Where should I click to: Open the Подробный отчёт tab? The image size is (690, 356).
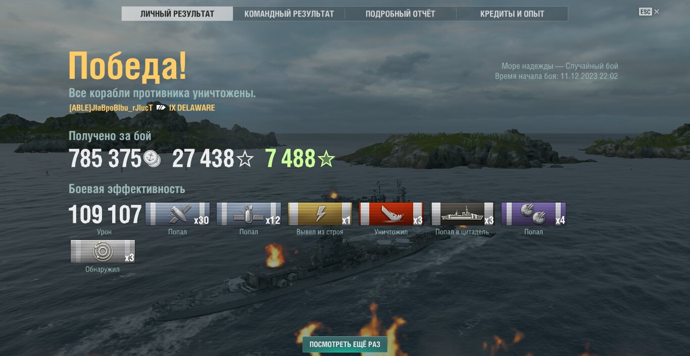pyautogui.click(x=401, y=14)
